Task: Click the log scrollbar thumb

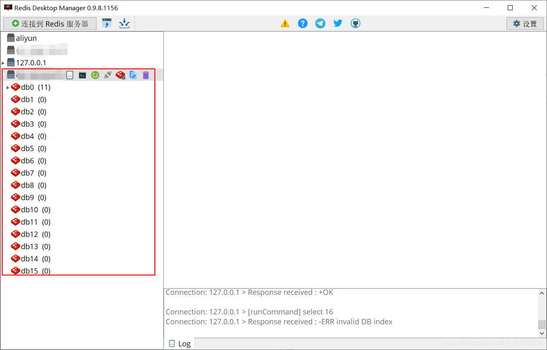Action: (x=542, y=324)
